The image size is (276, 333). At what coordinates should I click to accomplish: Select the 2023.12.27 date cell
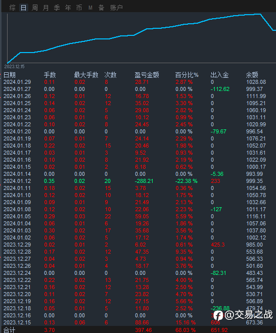pos(17,259)
